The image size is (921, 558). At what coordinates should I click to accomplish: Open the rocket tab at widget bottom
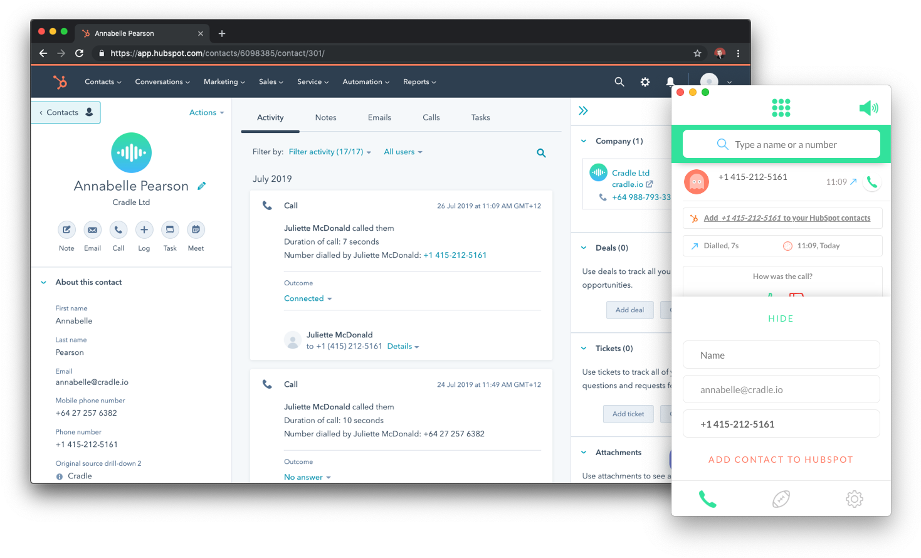(781, 499)
